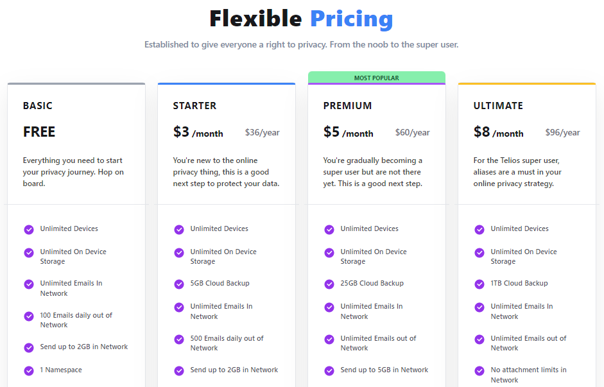Select the STARTER plan heading
This screenshot has width=604, height=387.
click(x=194, y=105)
